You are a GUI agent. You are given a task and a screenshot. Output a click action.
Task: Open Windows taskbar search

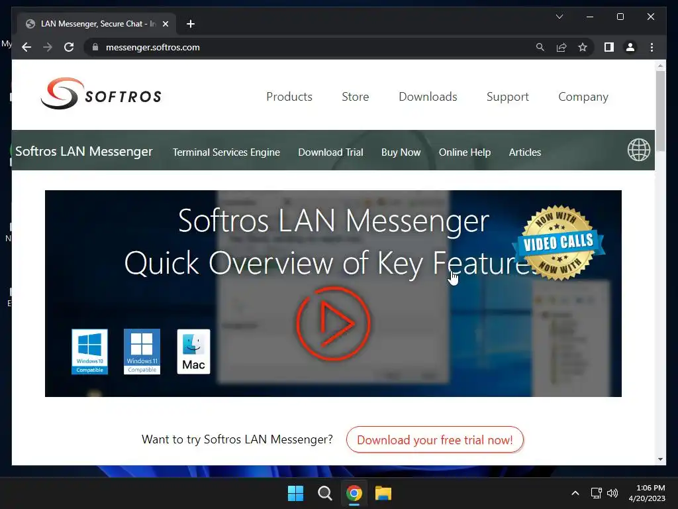pyautogui.click(x=324, y=493)
